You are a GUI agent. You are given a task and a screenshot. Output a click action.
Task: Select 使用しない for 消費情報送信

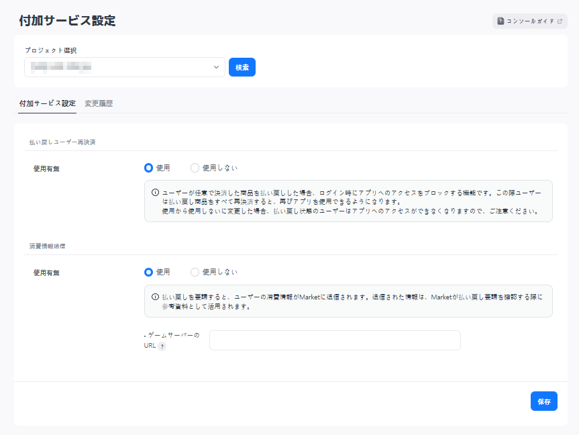(195, 272)
